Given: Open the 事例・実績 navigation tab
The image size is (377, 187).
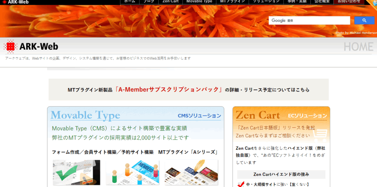Looking at the screenshot, I should (297, 2).
